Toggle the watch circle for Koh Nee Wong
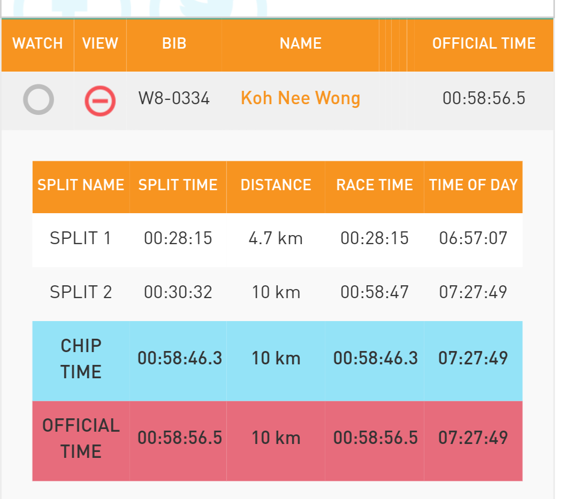This screenshot has height=499, width=578. coord(39,100)
